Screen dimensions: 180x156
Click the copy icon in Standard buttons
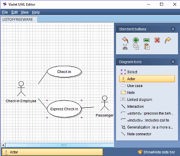pos(136,47)
